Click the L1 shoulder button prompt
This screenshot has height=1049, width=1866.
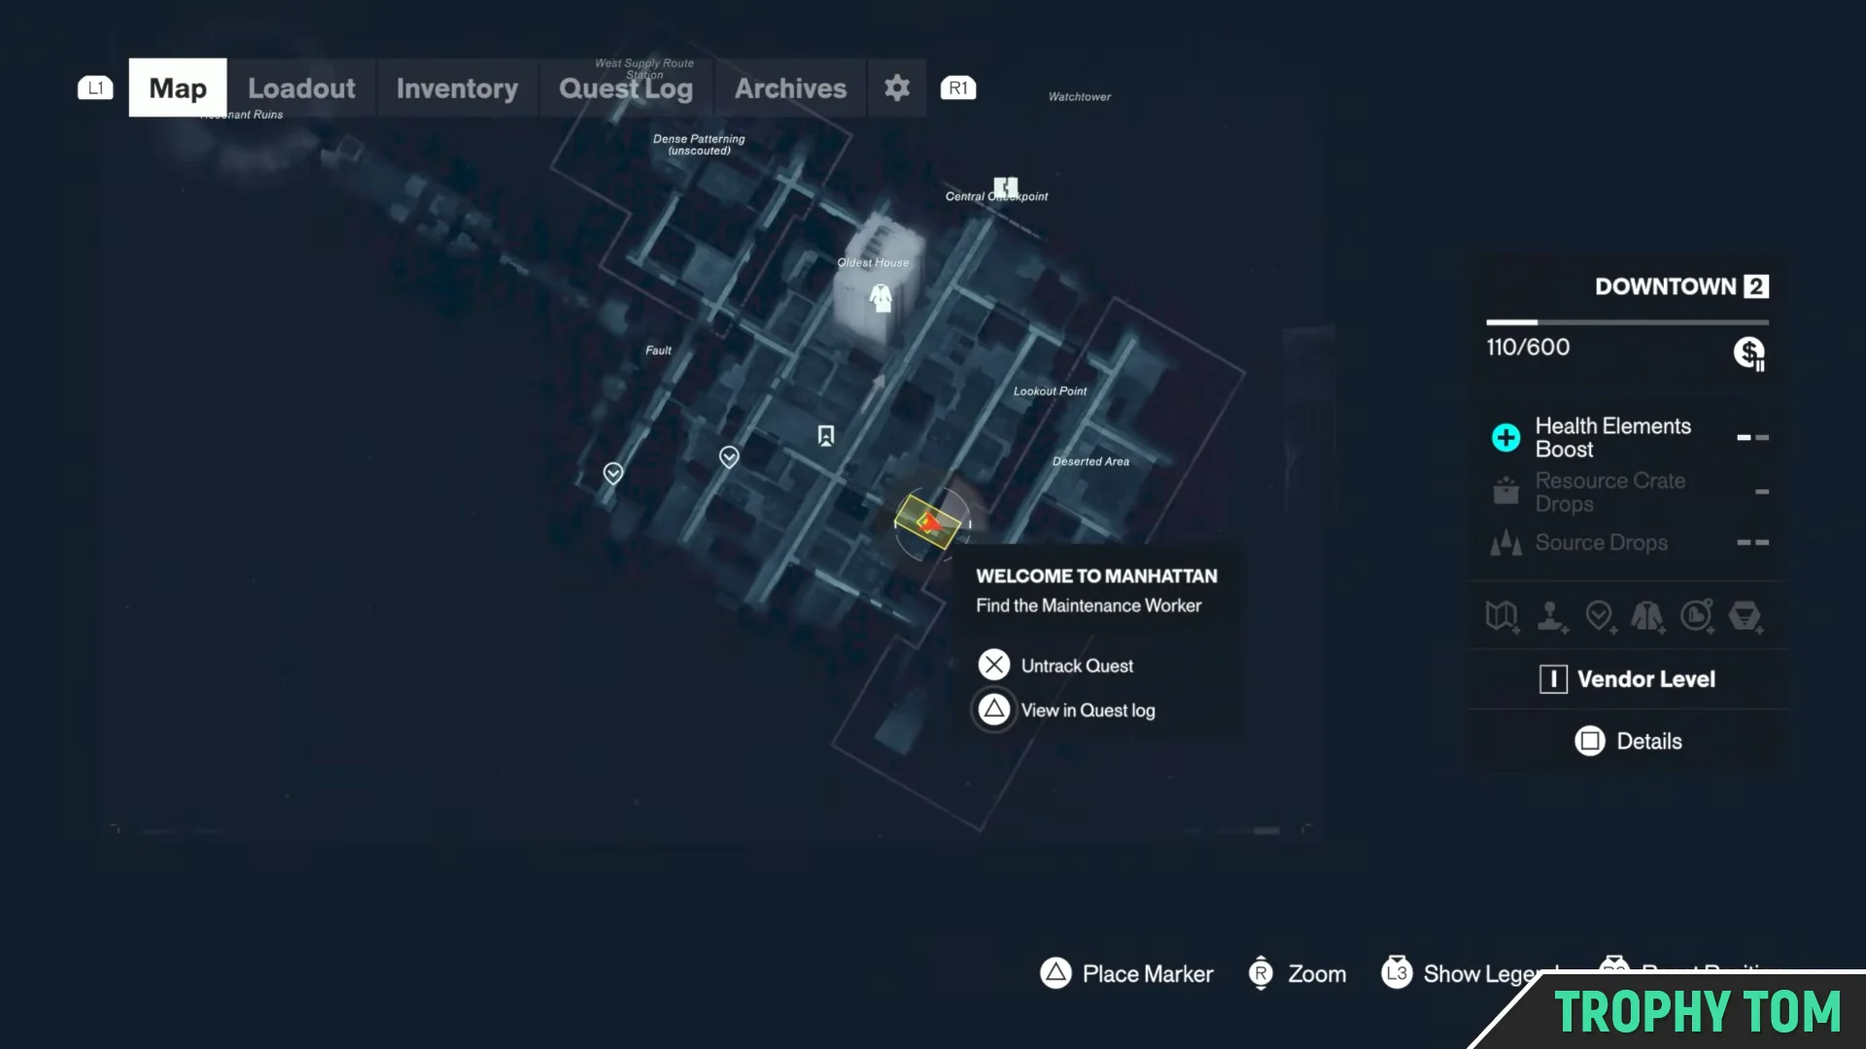click(x=95, y=88)
